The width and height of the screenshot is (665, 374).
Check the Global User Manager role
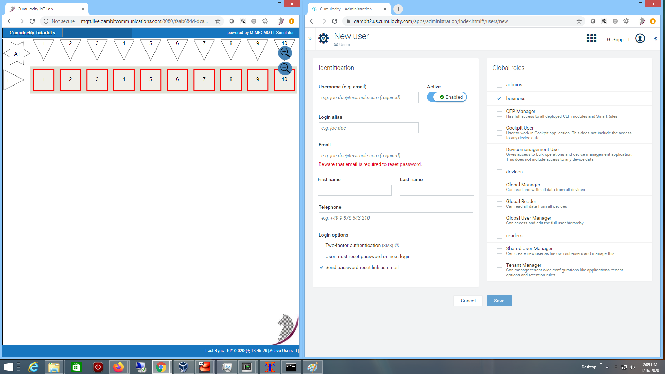[x=499, y=221]
